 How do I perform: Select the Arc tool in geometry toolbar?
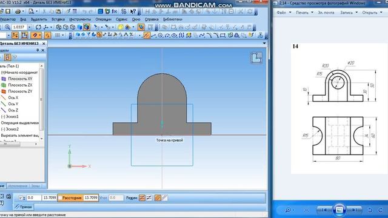pyautogui.click(x=167, y=36)
